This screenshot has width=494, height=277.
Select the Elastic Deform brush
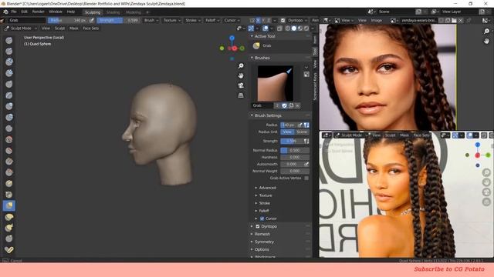click(8, 217)
